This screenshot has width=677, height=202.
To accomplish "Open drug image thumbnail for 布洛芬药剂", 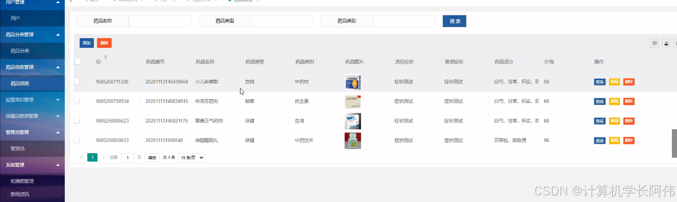I will tap(353, 101).
